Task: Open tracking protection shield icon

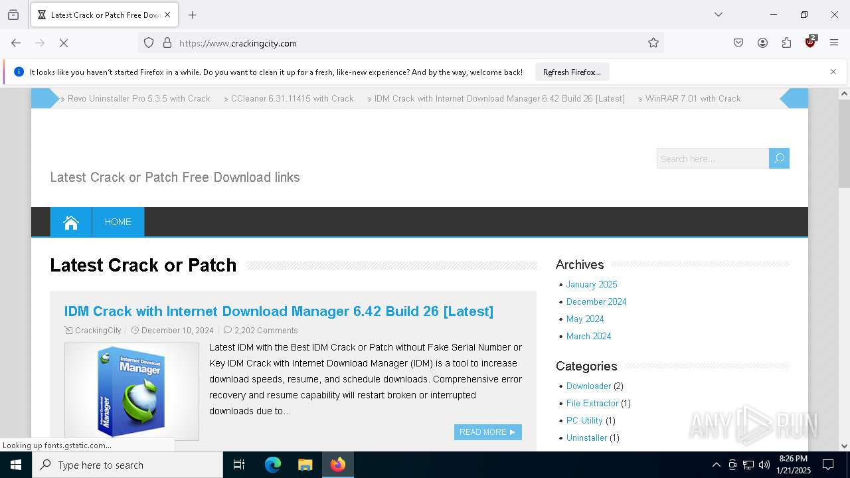Action: coord(149,43)
